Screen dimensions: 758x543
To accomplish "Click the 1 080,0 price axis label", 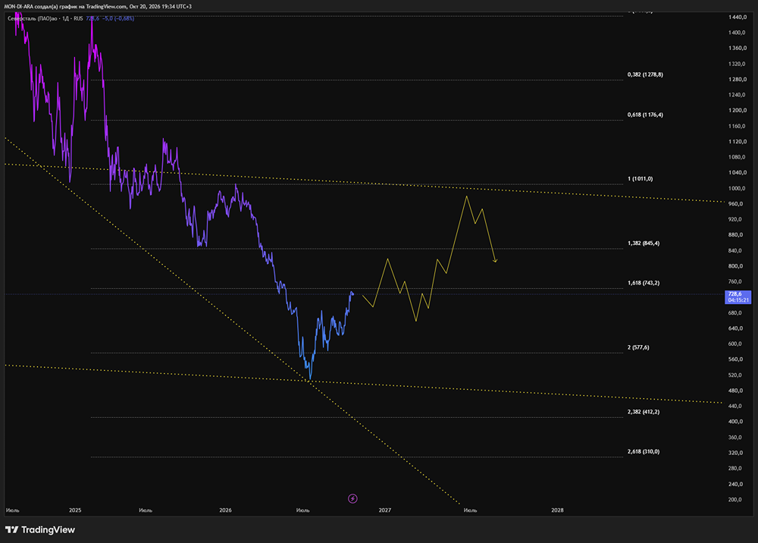I will [738, 157].
